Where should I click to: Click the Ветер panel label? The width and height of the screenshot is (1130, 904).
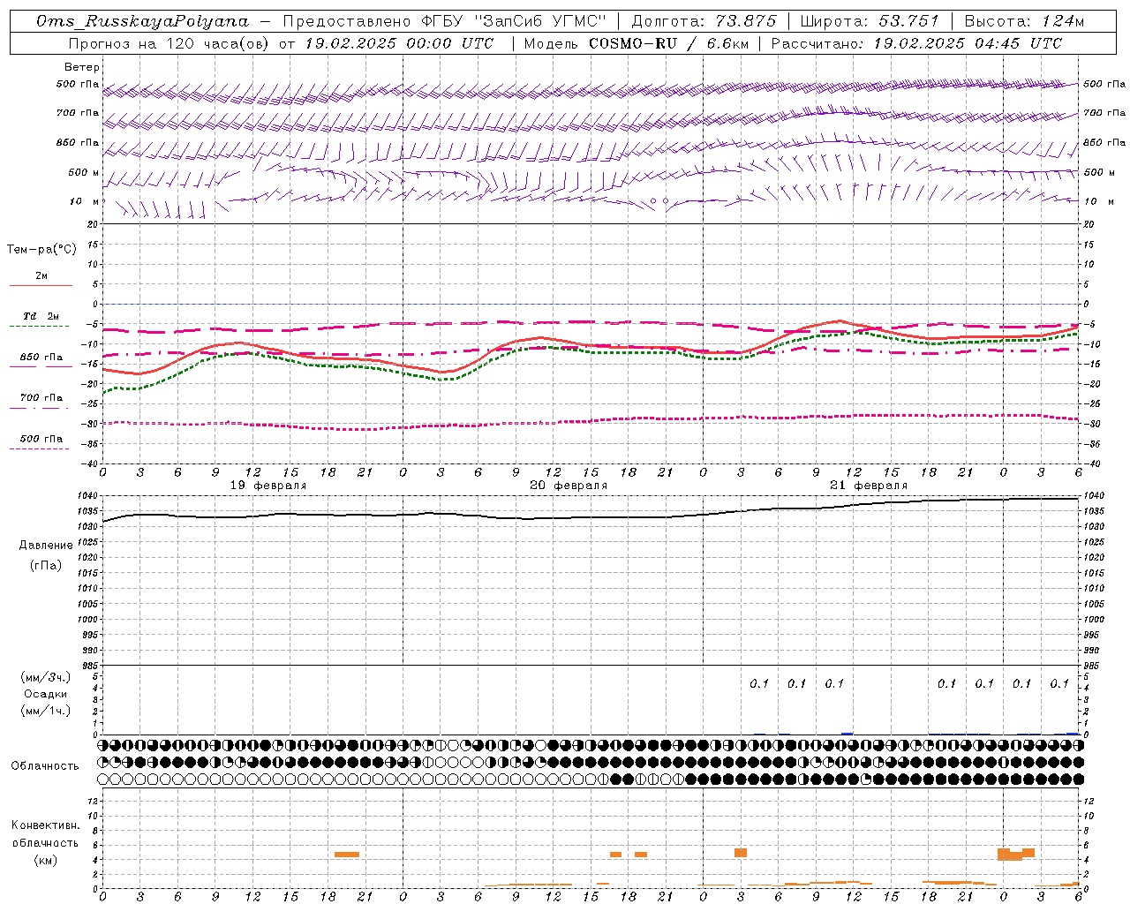(82, 67)
